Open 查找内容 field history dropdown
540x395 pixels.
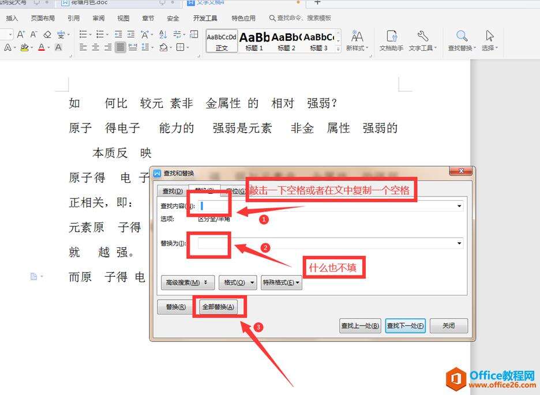click(x=459, y=206)
